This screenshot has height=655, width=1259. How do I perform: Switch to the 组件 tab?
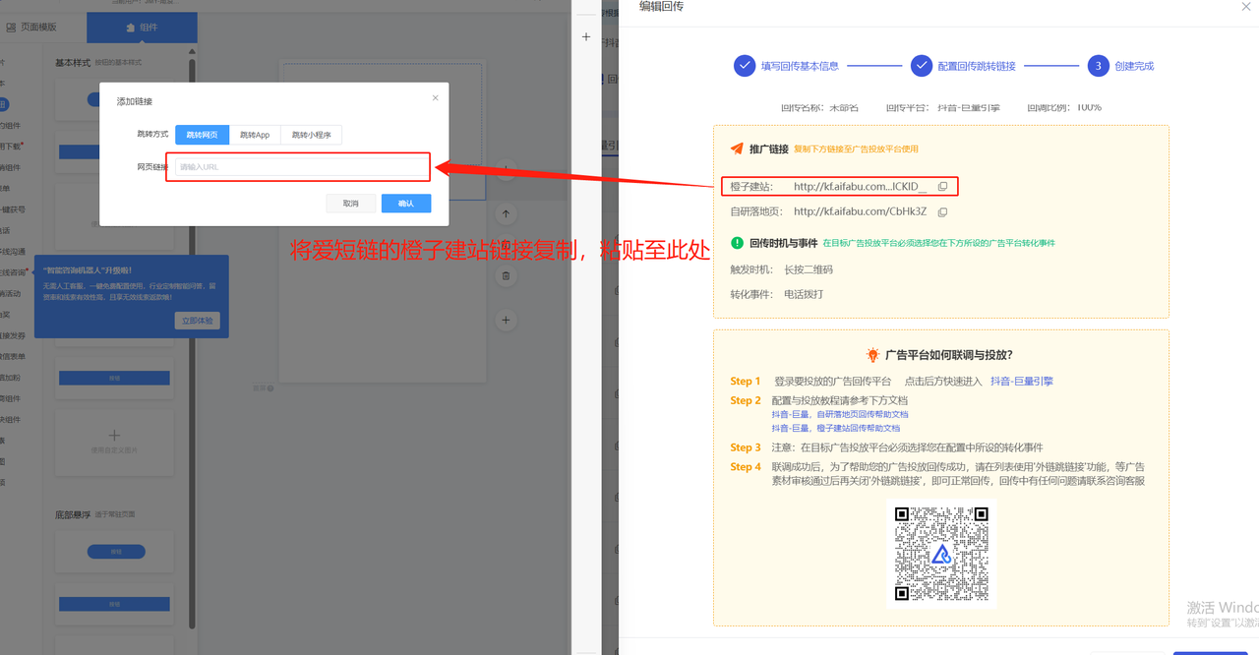click(x=142, y=28)
